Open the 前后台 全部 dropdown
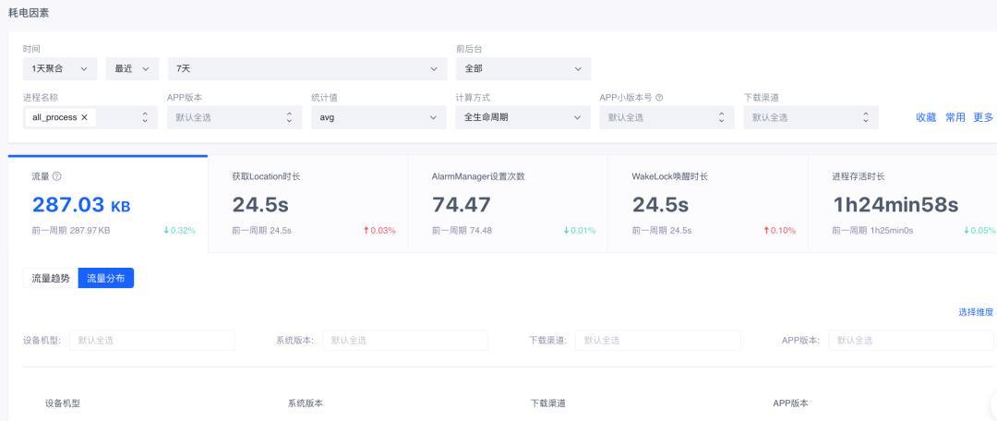997x421 pixels. pyautogui.click(x=523, y=69)
